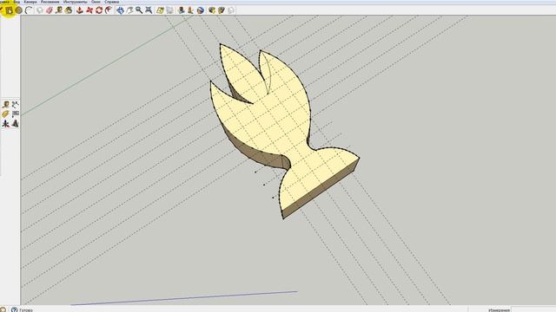
Task: Click the Photo Textures icon
Action: coord(190,10)
